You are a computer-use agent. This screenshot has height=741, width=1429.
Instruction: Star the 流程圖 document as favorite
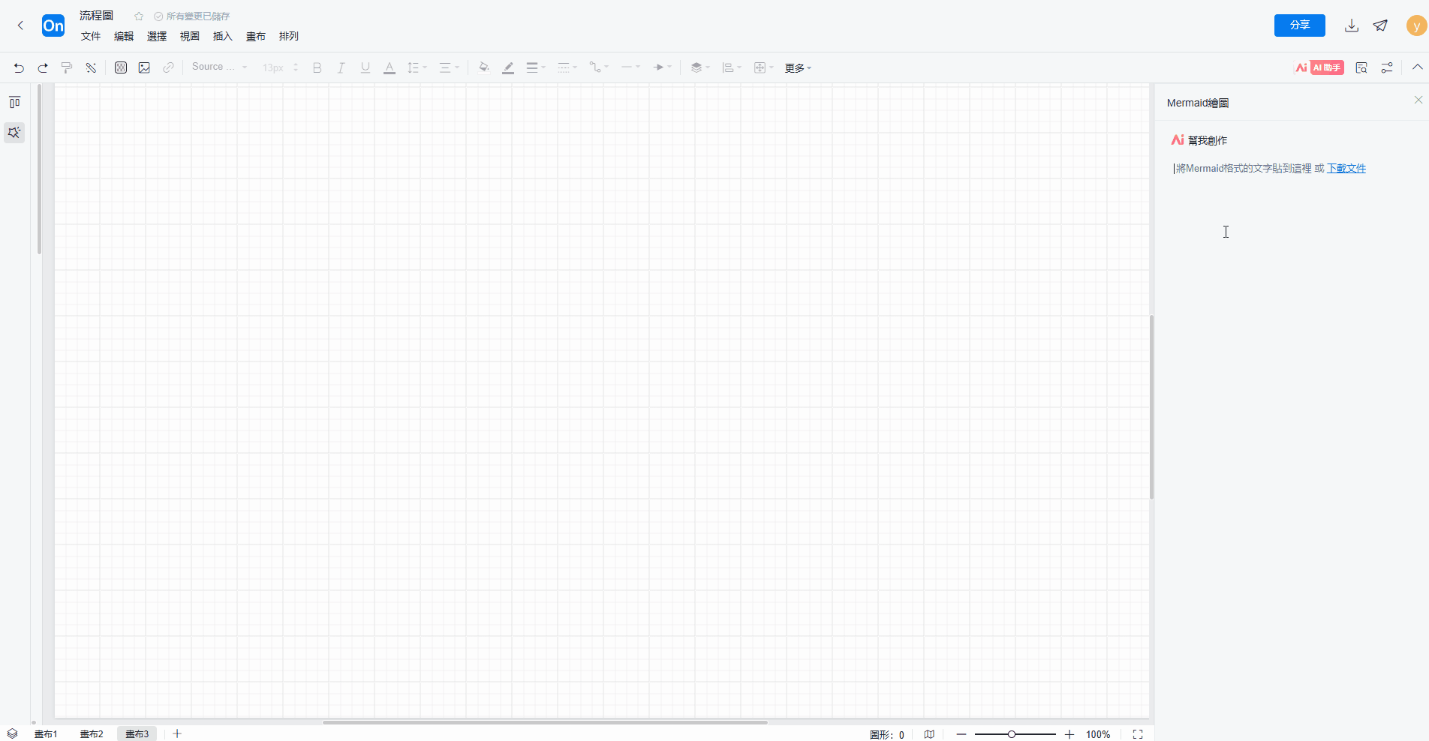point(139,16)
